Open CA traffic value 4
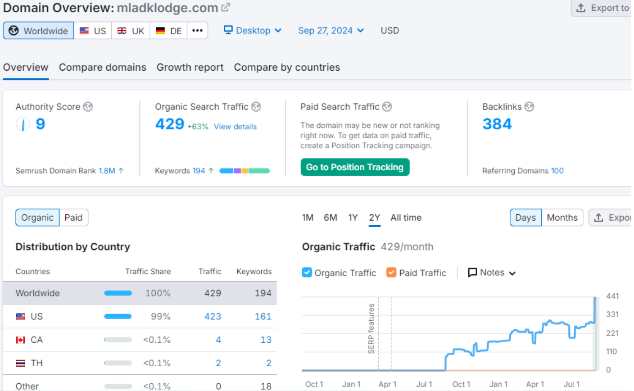Screen dimensions: 634x391 (x=218, y=340)
